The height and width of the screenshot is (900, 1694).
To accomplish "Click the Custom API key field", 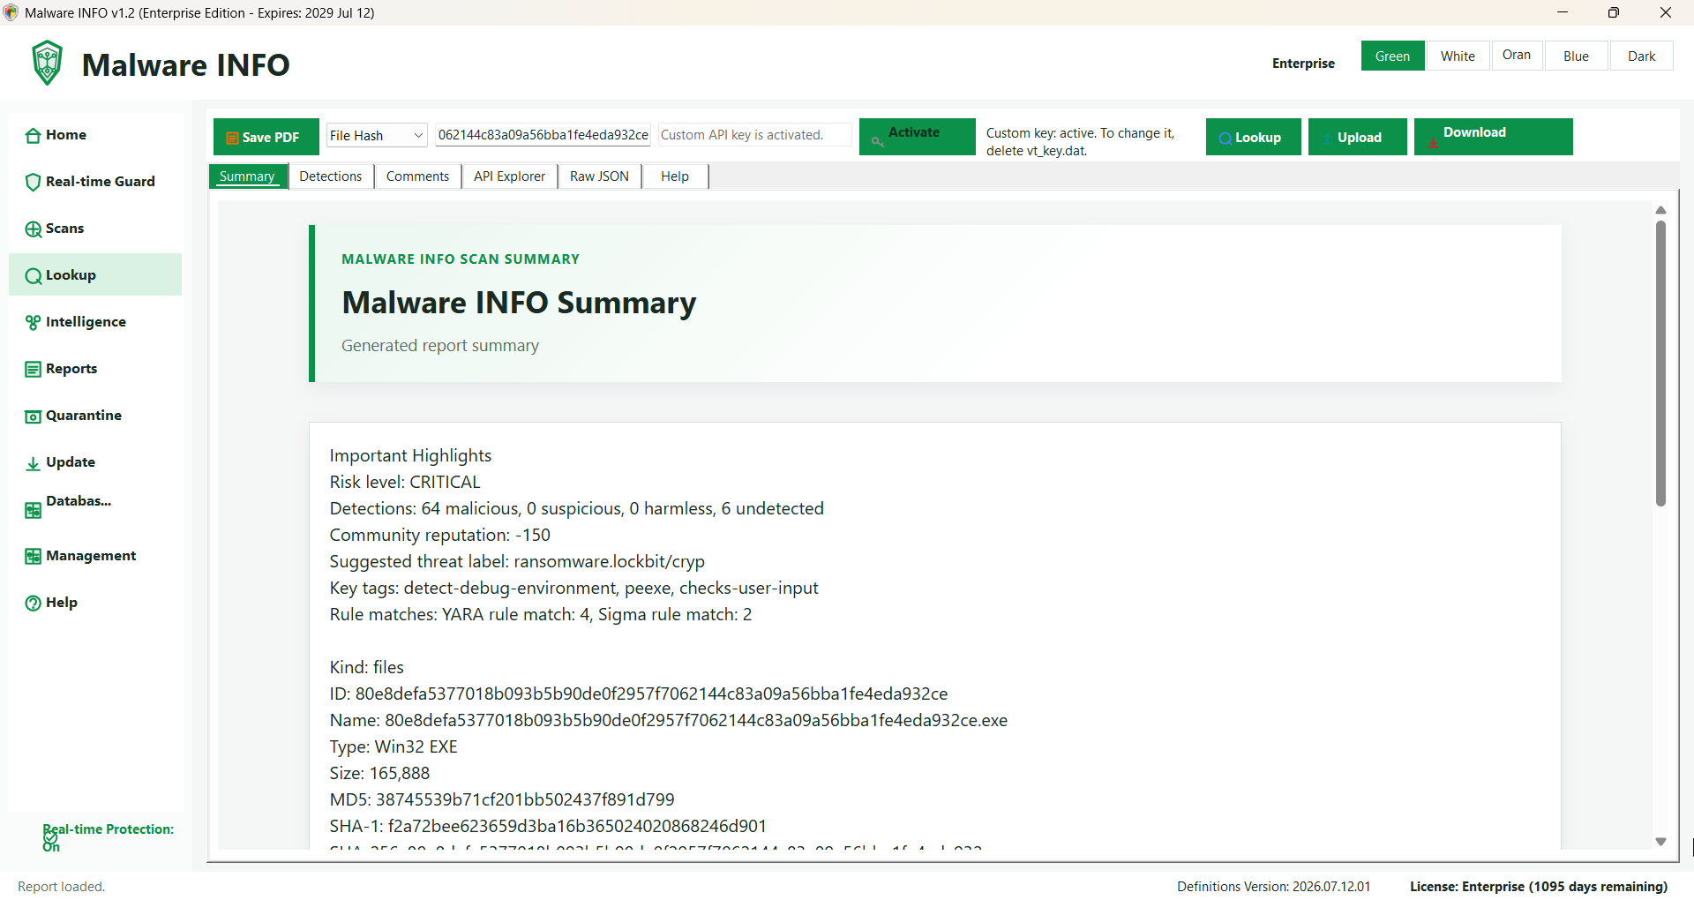I will (754, 135).
